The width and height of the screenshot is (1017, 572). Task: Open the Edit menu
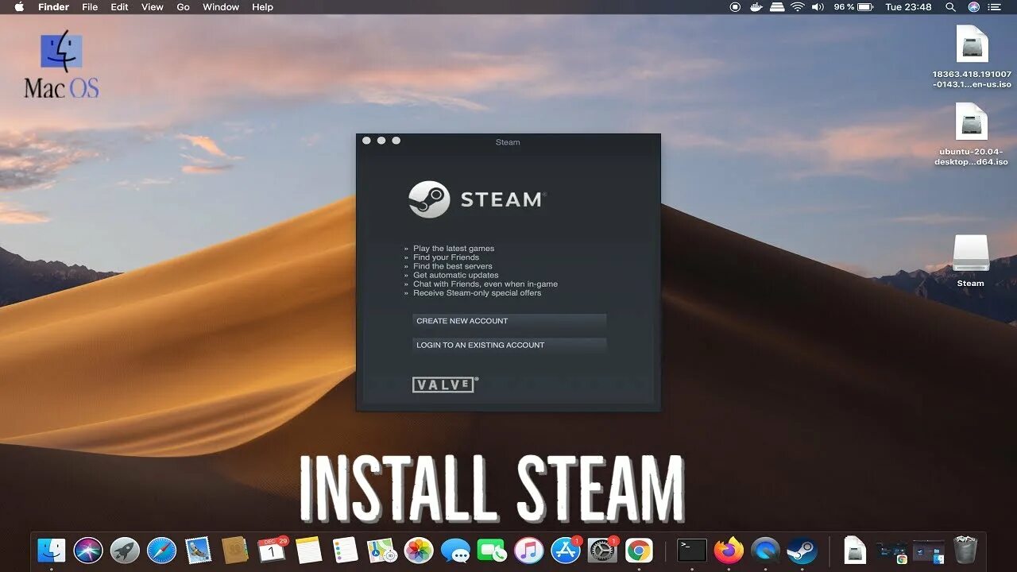[119, 7]
